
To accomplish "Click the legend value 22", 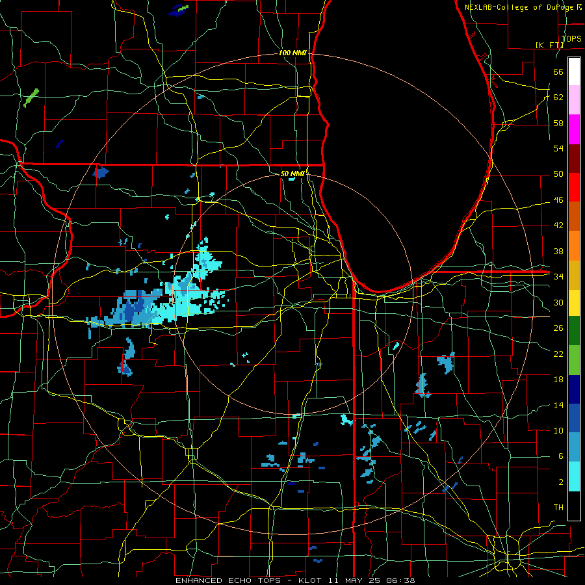I will [558, 354].
